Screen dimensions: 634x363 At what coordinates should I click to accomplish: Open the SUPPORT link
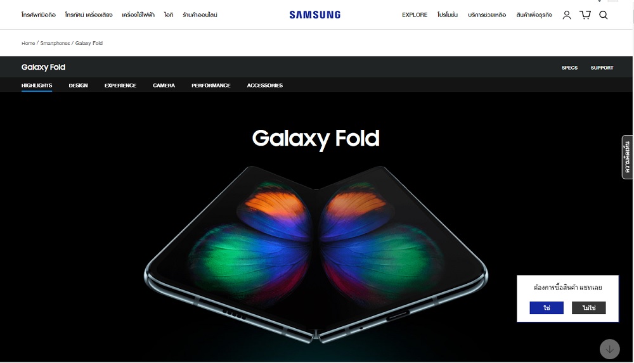coord(602,68)
